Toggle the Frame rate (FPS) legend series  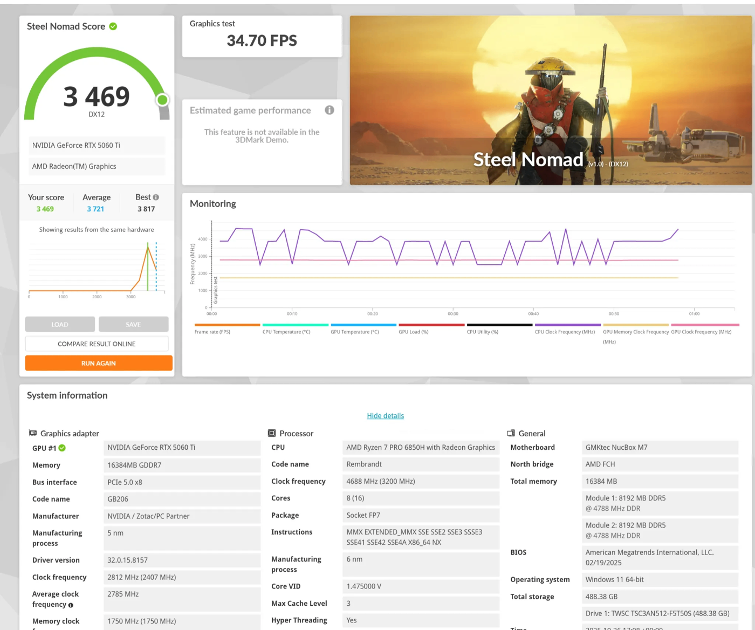coord(227,328)
